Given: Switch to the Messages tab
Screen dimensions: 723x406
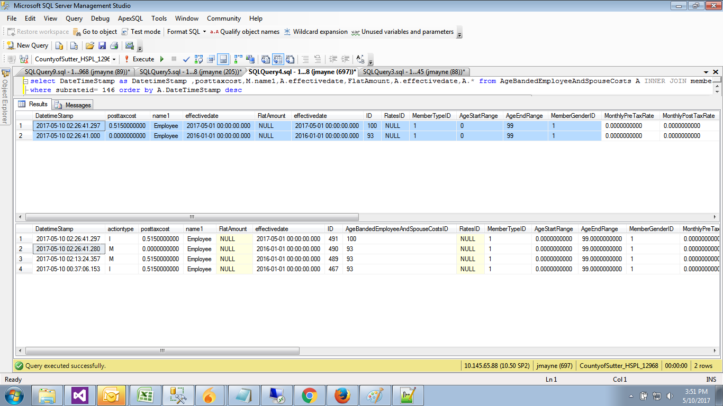Looking at the screenshot, I should pyautogui.click(x=73, y=105).
